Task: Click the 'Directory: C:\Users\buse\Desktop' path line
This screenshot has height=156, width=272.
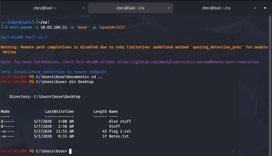Action: click(45, 97)
